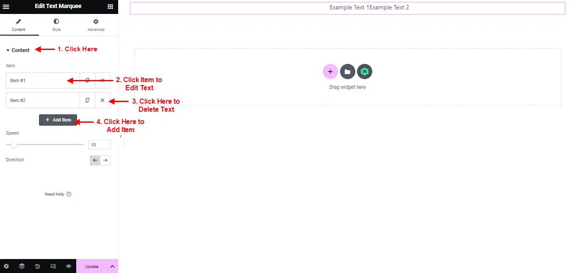Click the Need Help question mark icon

point(69,194)
